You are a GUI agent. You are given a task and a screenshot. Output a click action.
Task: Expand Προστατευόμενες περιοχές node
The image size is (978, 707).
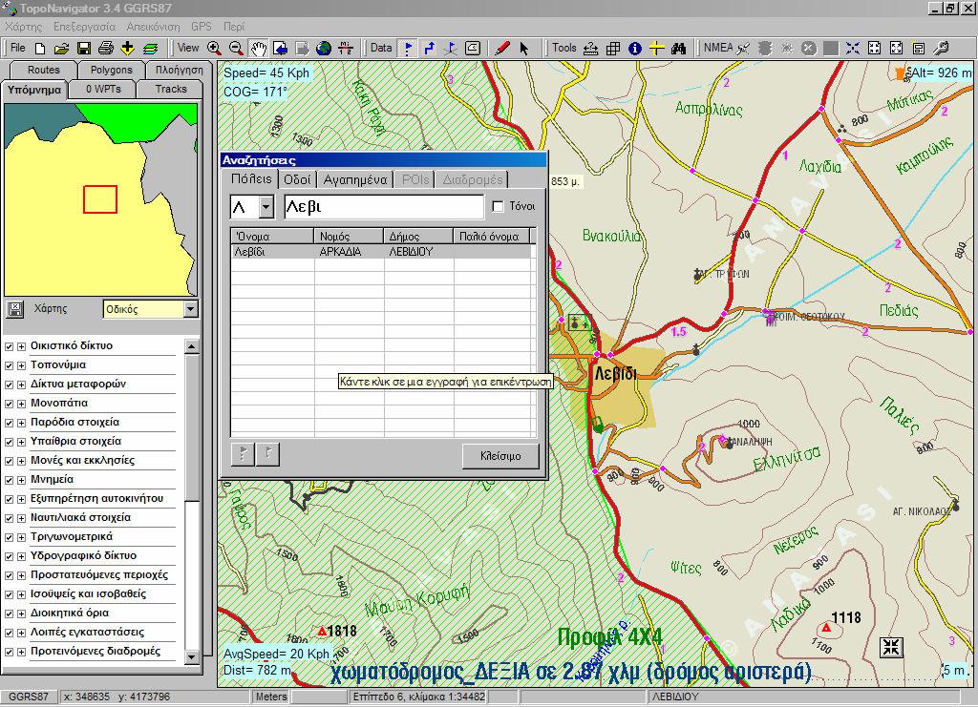click(x=21, y=575)
